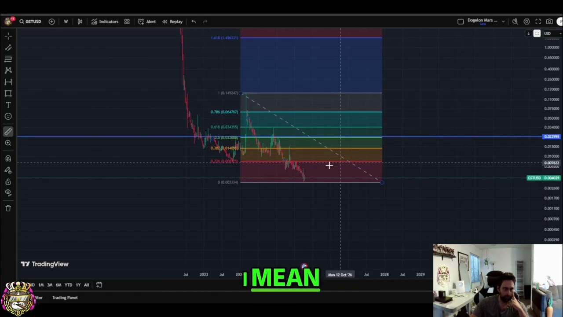This screenshot has height=317, width=563.
Task: Click the webcam overlay of the presenter
Action: point(497,280)
